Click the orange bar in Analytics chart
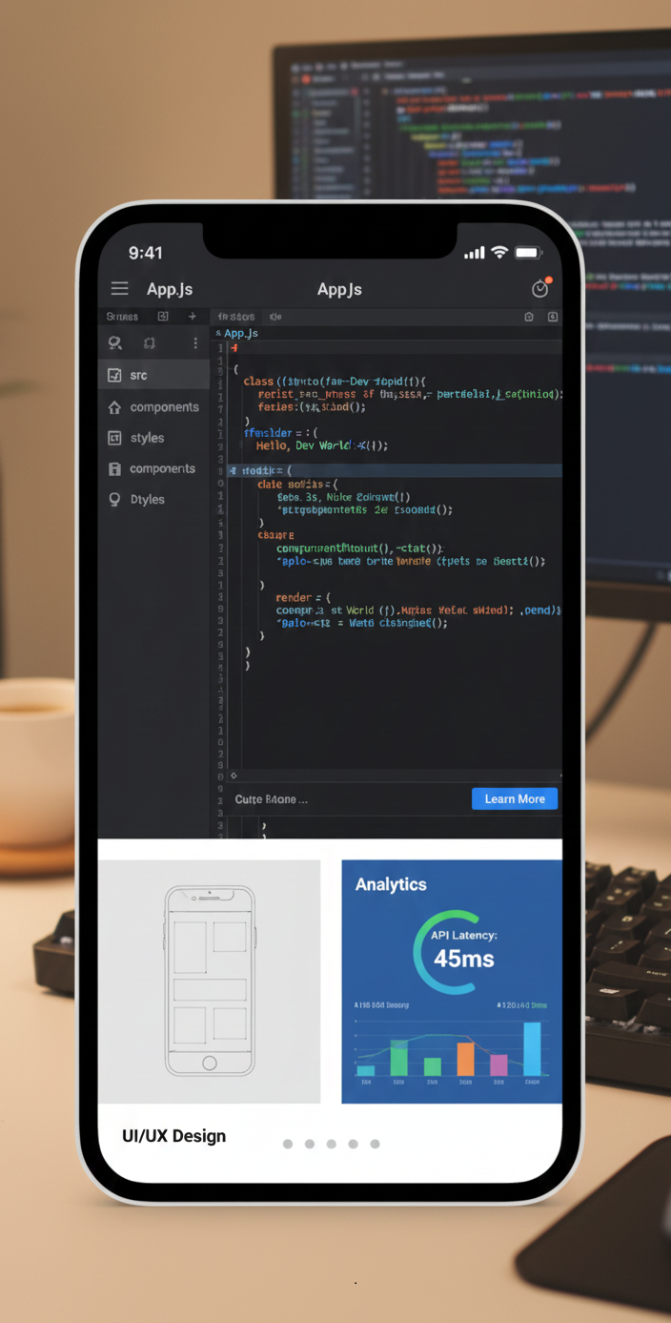The image size is (671, 1323). coord(465,1059)
